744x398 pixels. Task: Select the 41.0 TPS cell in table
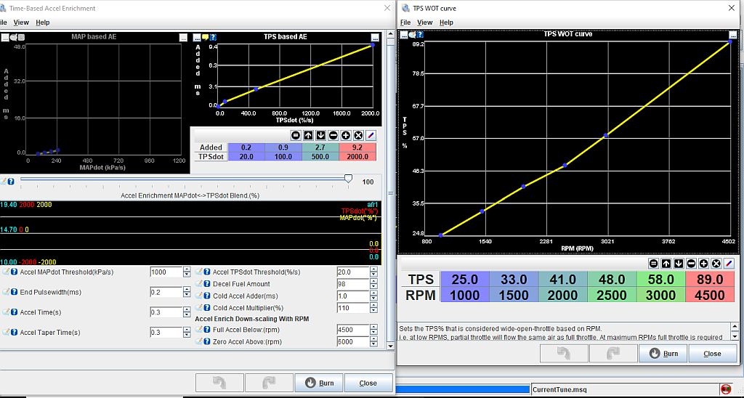point(562,280)
